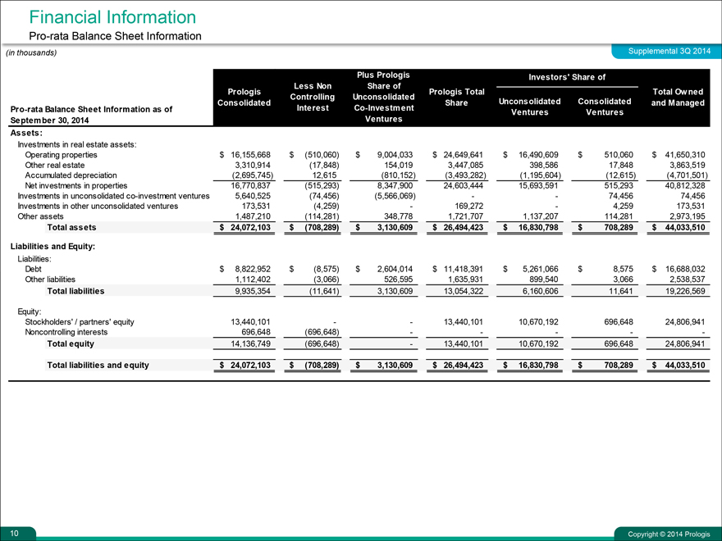722x541 pixels.
Task: Click the Supplemental 3Q 2014 label
Action: coord(661,52)
